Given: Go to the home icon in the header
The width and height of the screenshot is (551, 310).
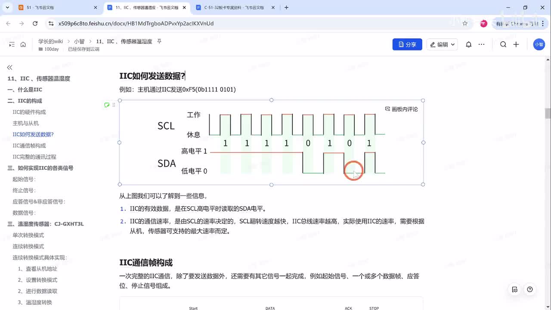Looking at the screenshot, I should pos(23,44).
